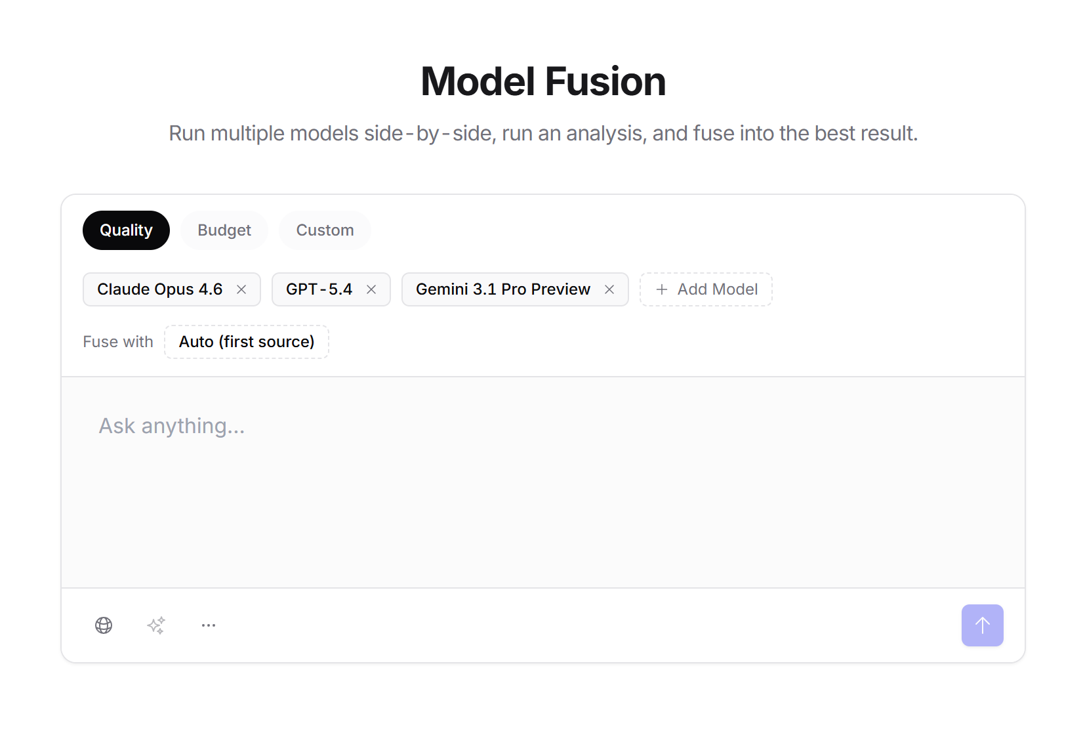Image resolution: width=1083 pixels, height=733 pixels.
Task: Click the Add Model label text
Action: coord(718,289)
